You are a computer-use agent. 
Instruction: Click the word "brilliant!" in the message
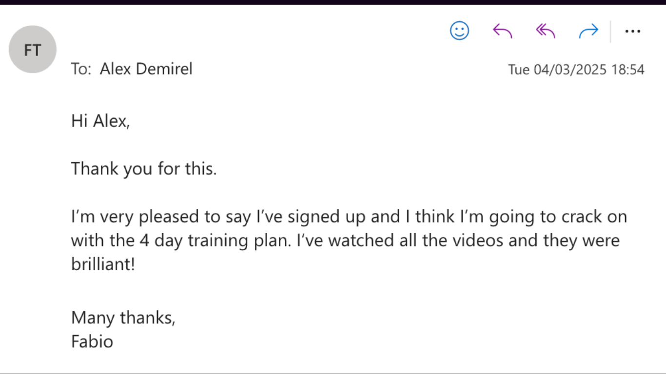[103, 264]
